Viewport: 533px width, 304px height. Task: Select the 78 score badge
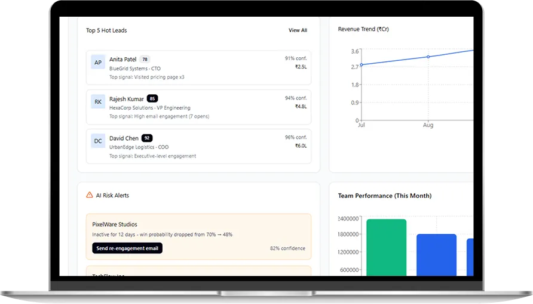click(x=145, y=60)
